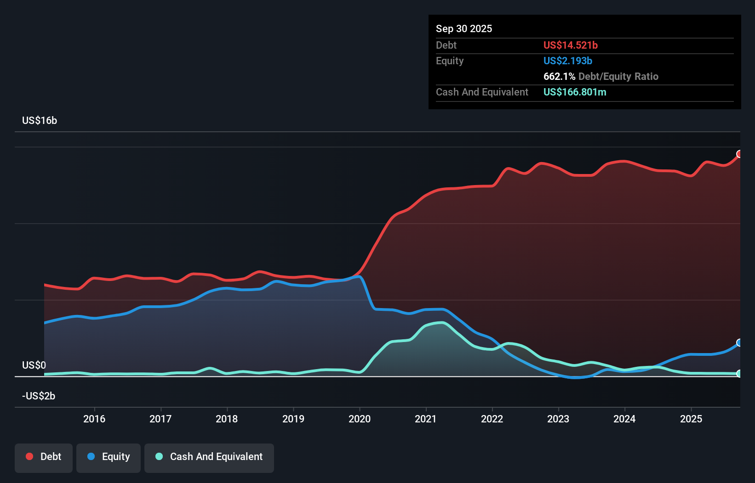This screenshot has height=483, width=755.
Task: Click the red Debt endpoint marker
Action: (739, 154)
